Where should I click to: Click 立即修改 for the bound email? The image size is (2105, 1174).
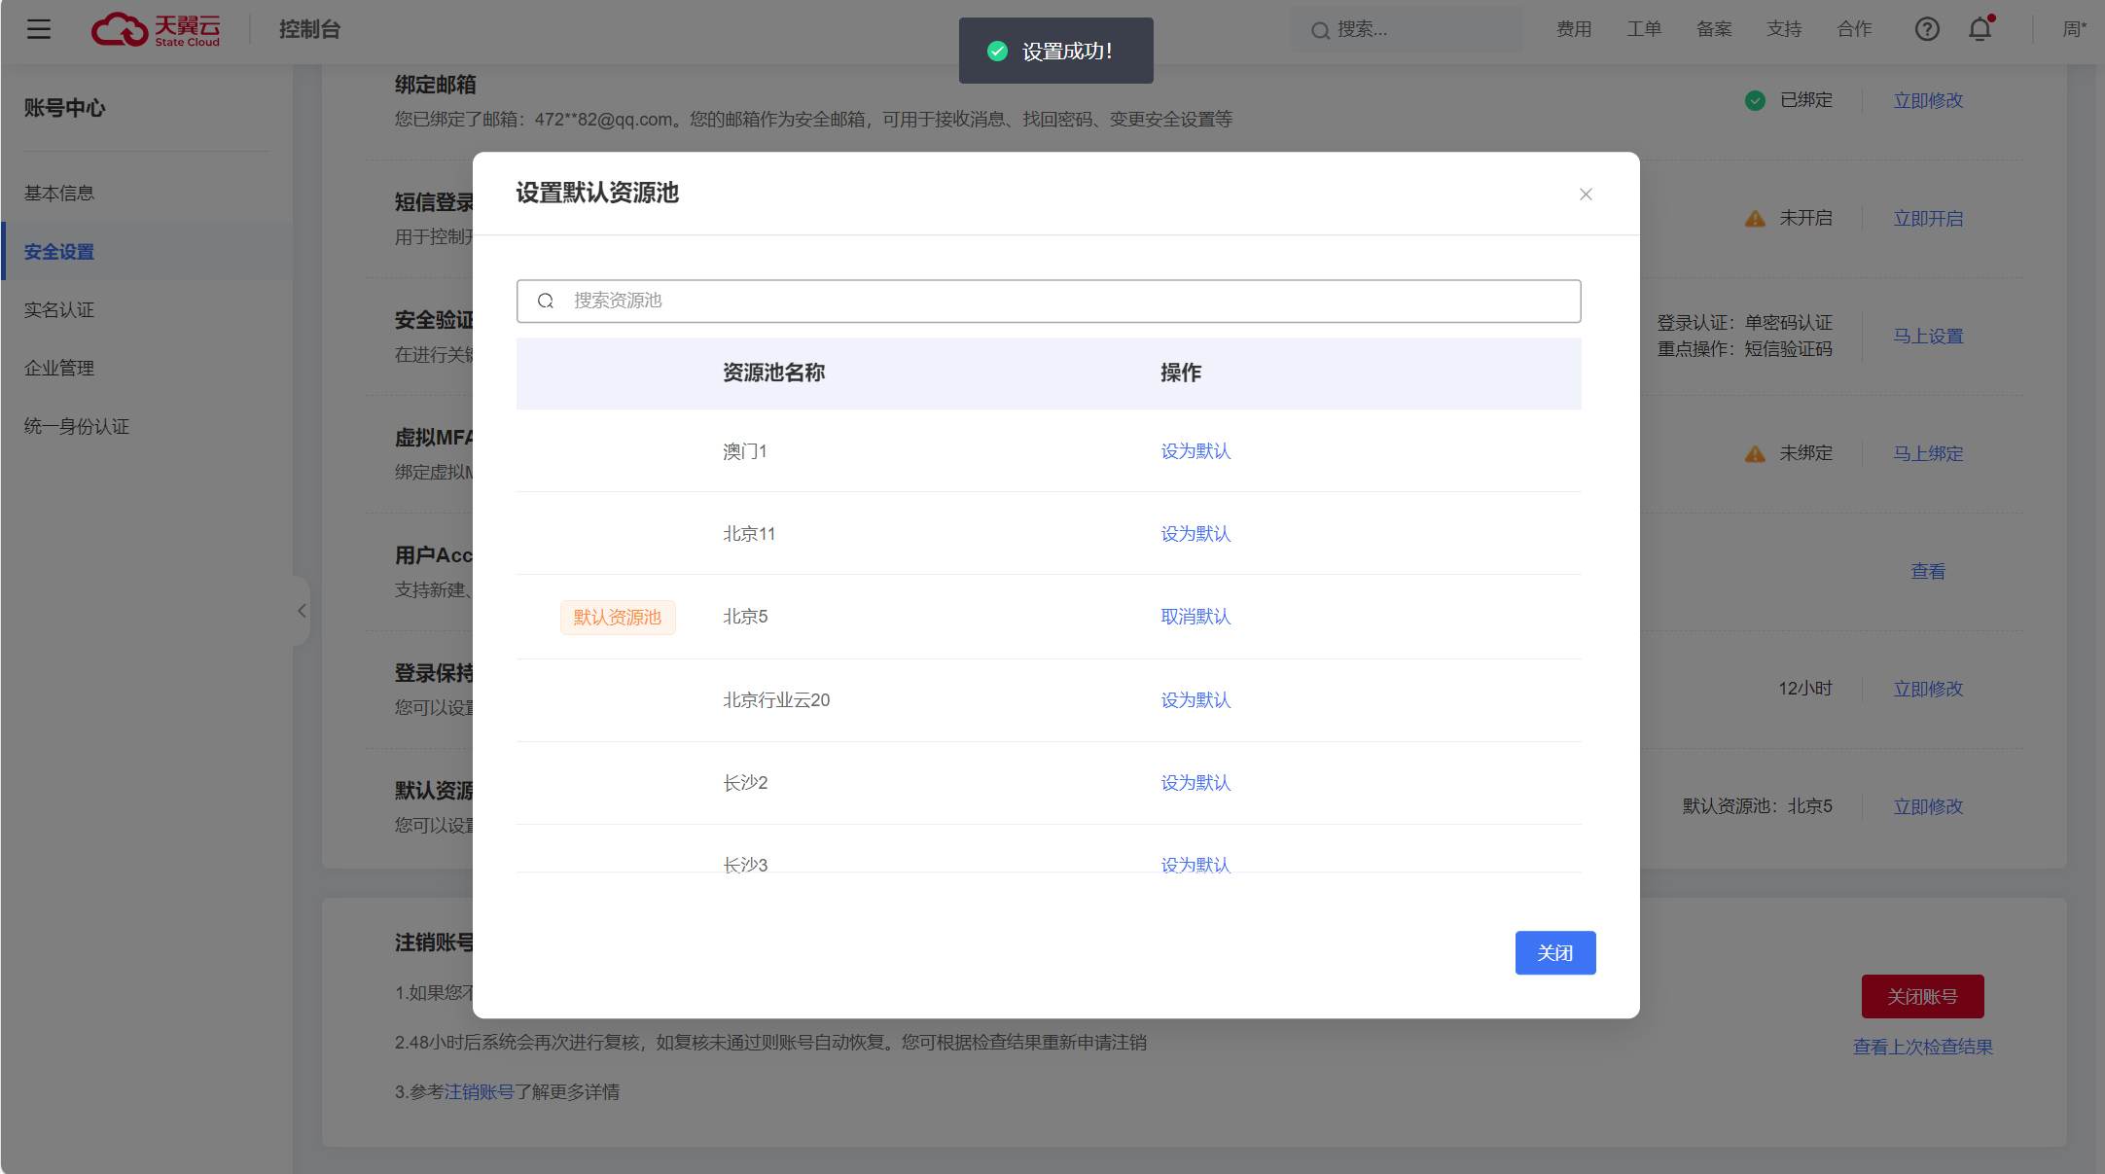(1928, 101)
